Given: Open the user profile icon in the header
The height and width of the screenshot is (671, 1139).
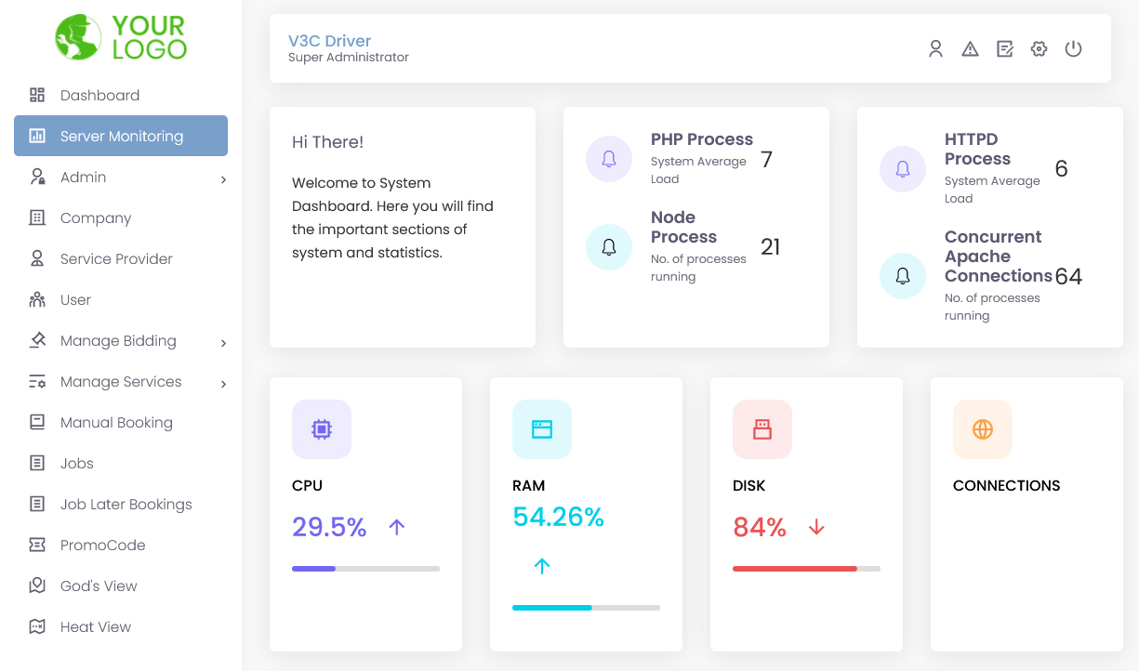Looking at the screenshot, I should [935, 48].
